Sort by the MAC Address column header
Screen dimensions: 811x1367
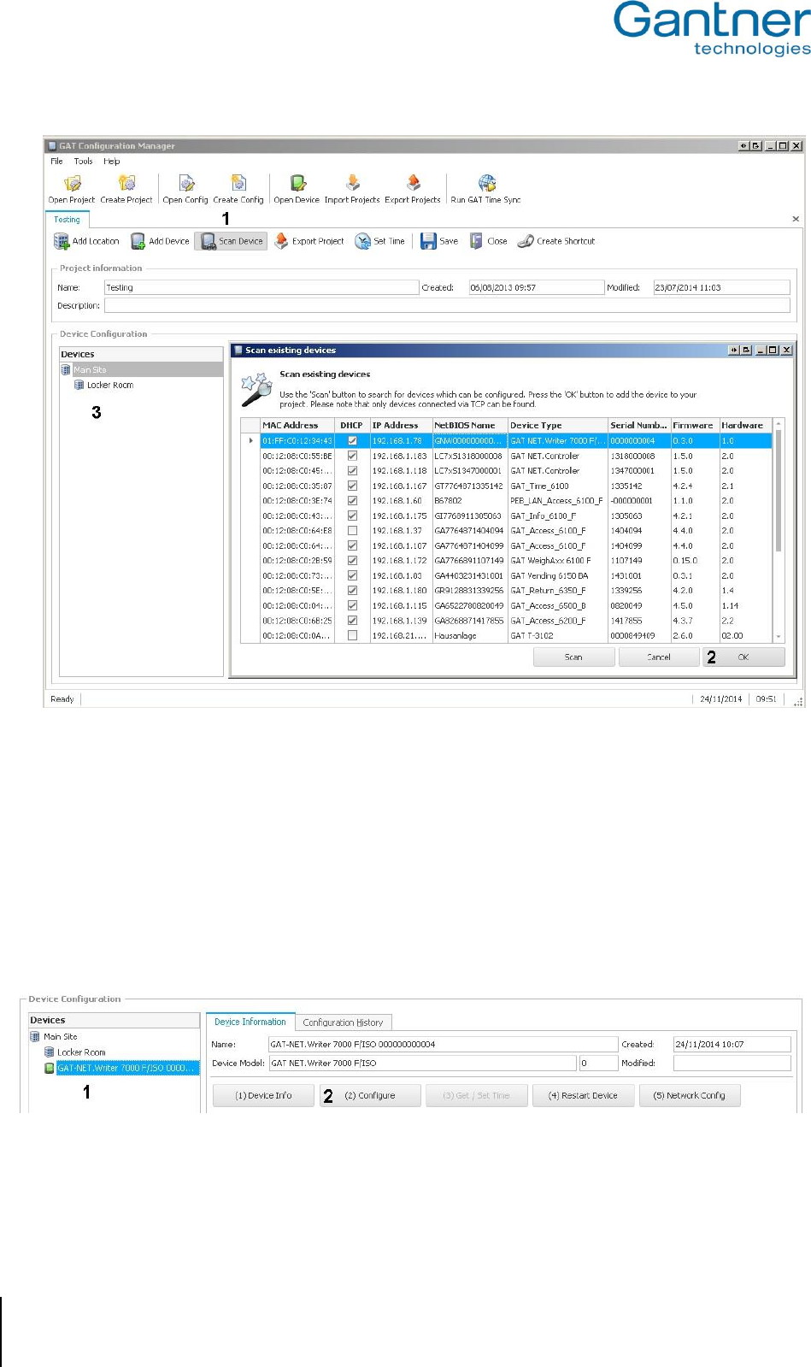click(297, 425)
